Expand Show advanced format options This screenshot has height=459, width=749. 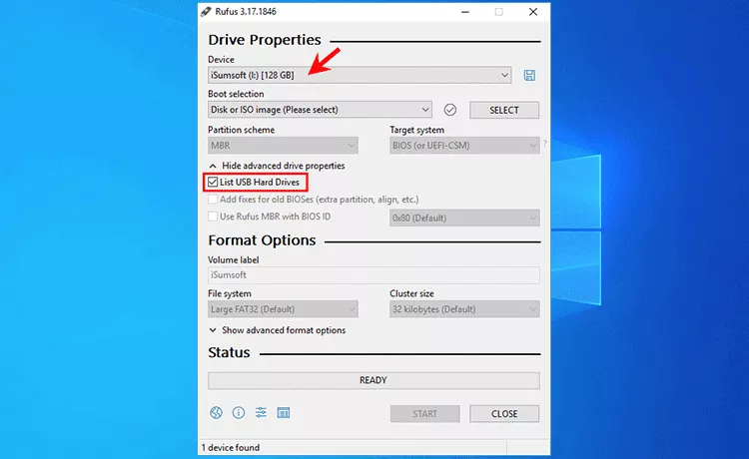(277, 330)
